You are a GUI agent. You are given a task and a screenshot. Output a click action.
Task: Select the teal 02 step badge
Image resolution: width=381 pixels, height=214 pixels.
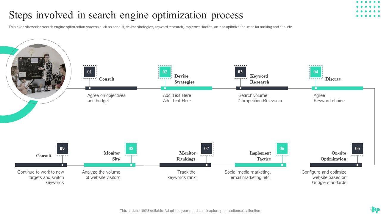click(x=165, y=72)
